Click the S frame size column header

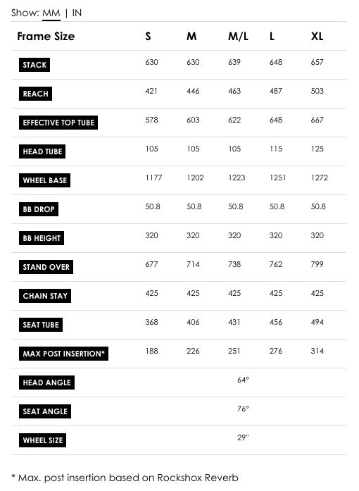click(x=148, y=37)
